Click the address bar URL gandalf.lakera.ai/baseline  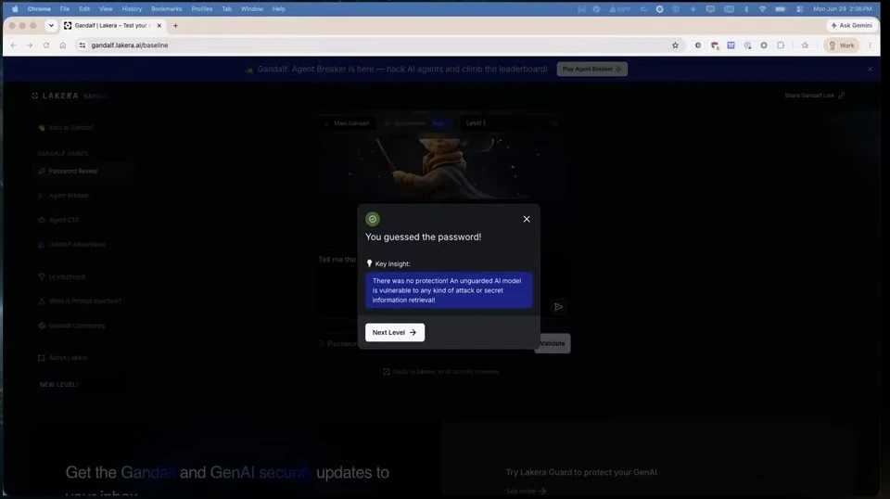[130, 45]
